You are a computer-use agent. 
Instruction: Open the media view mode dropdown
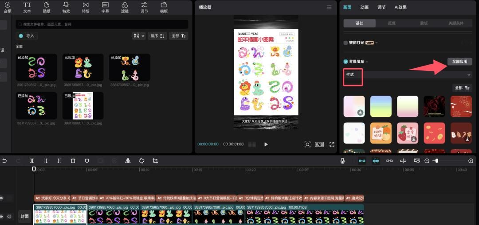139,36
